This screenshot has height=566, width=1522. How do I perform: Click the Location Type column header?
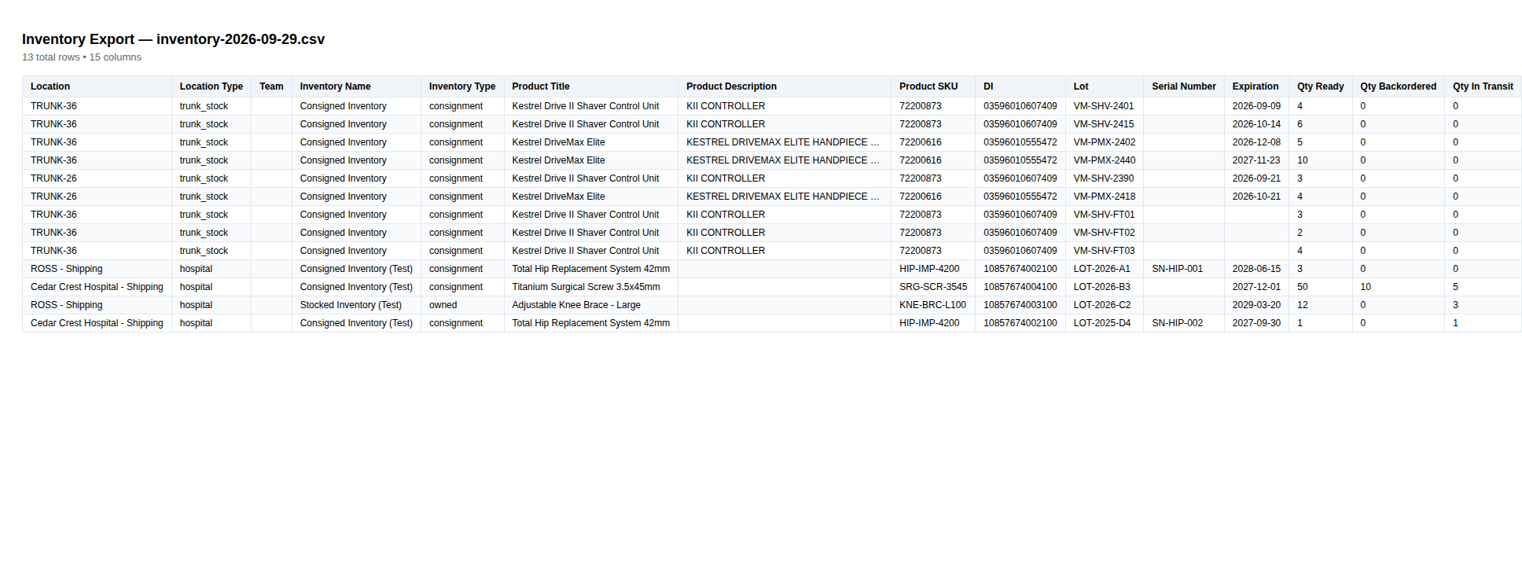pos(211,86)
